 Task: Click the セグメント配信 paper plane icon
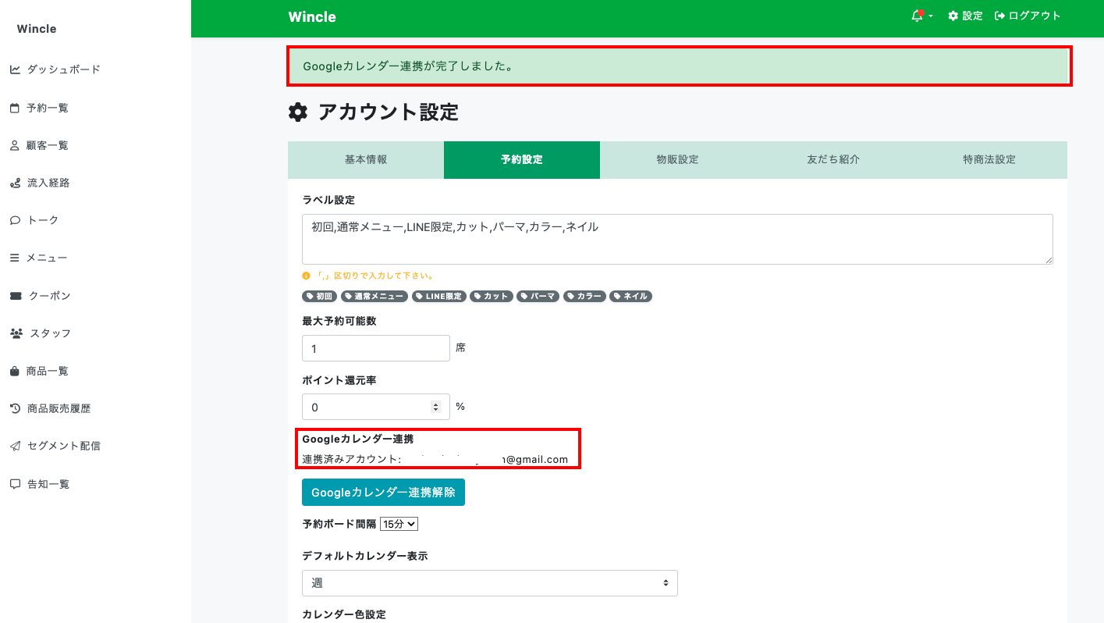pos(15,446)
